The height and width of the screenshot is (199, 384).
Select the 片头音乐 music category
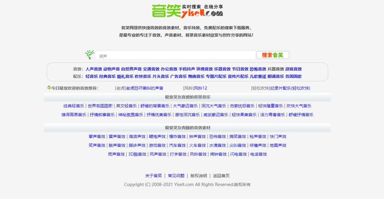point(161,76)
